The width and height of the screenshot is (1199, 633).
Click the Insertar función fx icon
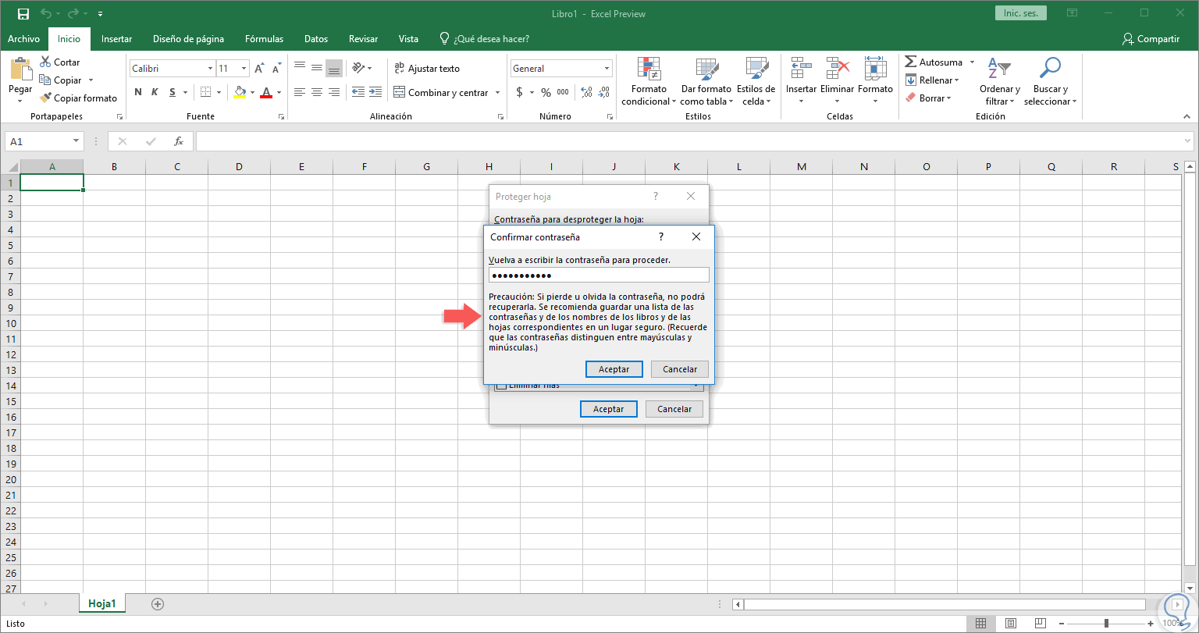point(178,141)
